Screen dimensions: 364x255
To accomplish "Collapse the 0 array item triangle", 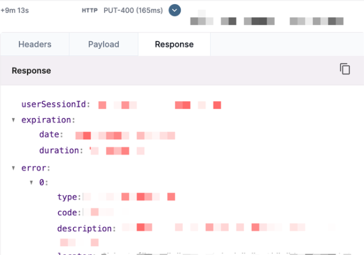I will 32,183.
